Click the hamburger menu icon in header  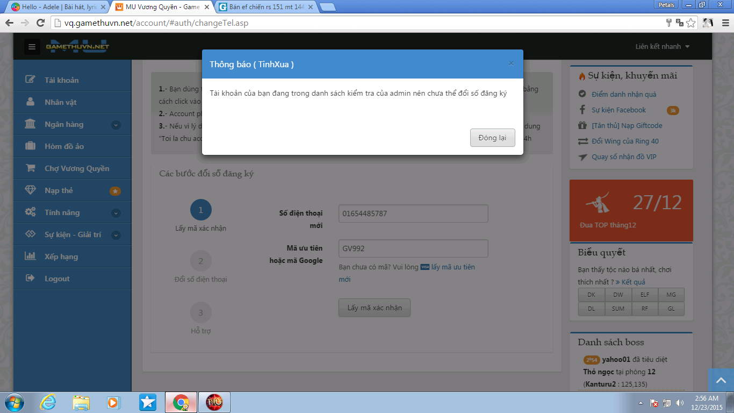pos(32,47)
